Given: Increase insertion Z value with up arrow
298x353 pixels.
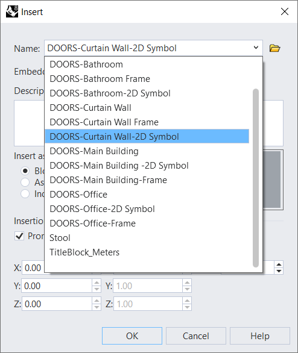Looking at the screenshot, I should click(97, 301).
